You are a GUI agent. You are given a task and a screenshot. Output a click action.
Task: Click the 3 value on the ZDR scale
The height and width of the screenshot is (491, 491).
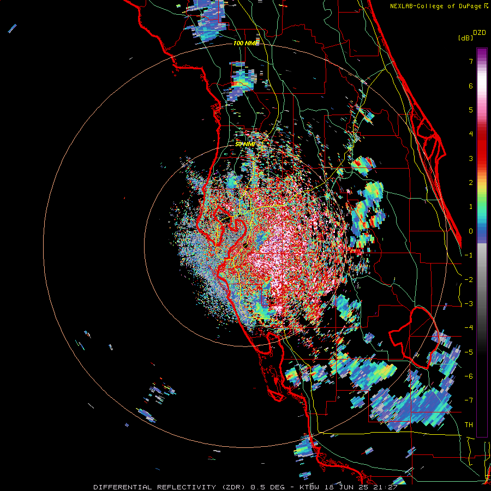[x=471, y=158]
